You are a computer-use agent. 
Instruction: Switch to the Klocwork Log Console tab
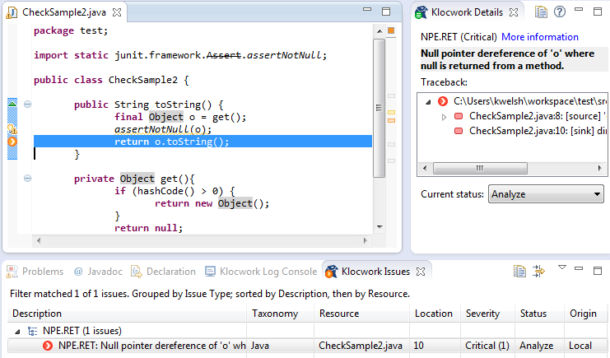point(261,272)
